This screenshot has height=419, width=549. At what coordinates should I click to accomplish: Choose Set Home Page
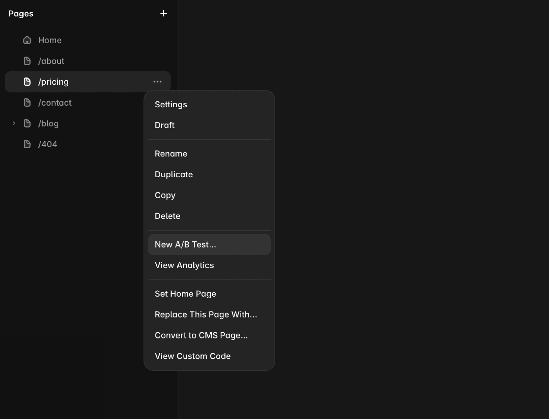pos(209,294)
